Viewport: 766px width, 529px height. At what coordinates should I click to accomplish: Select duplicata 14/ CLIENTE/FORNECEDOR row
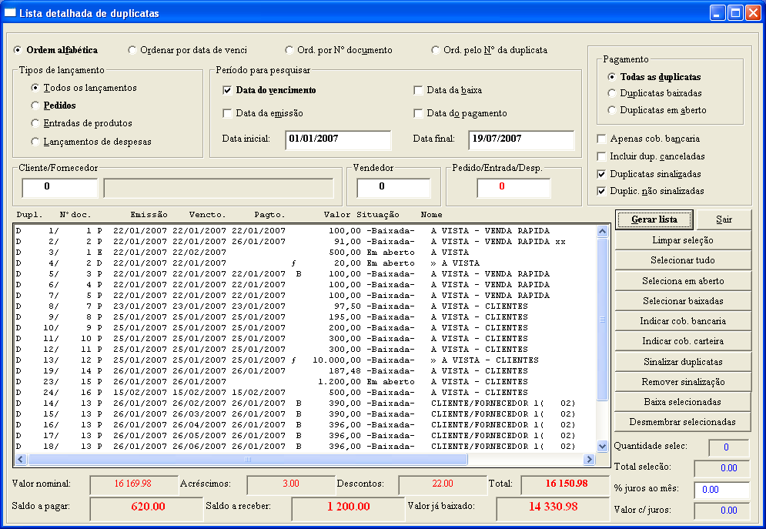[x=306, y=403]
